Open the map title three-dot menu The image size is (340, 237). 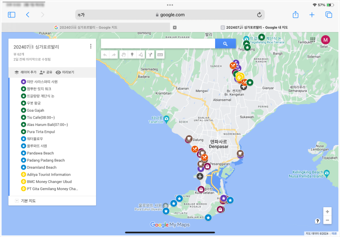[x=91, y=46]
